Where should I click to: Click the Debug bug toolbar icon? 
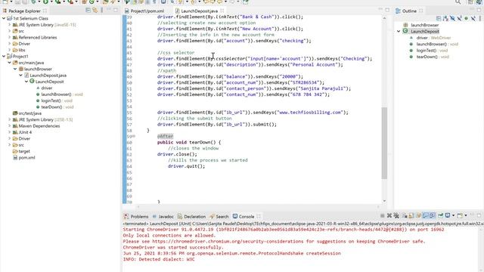[33, 2]
